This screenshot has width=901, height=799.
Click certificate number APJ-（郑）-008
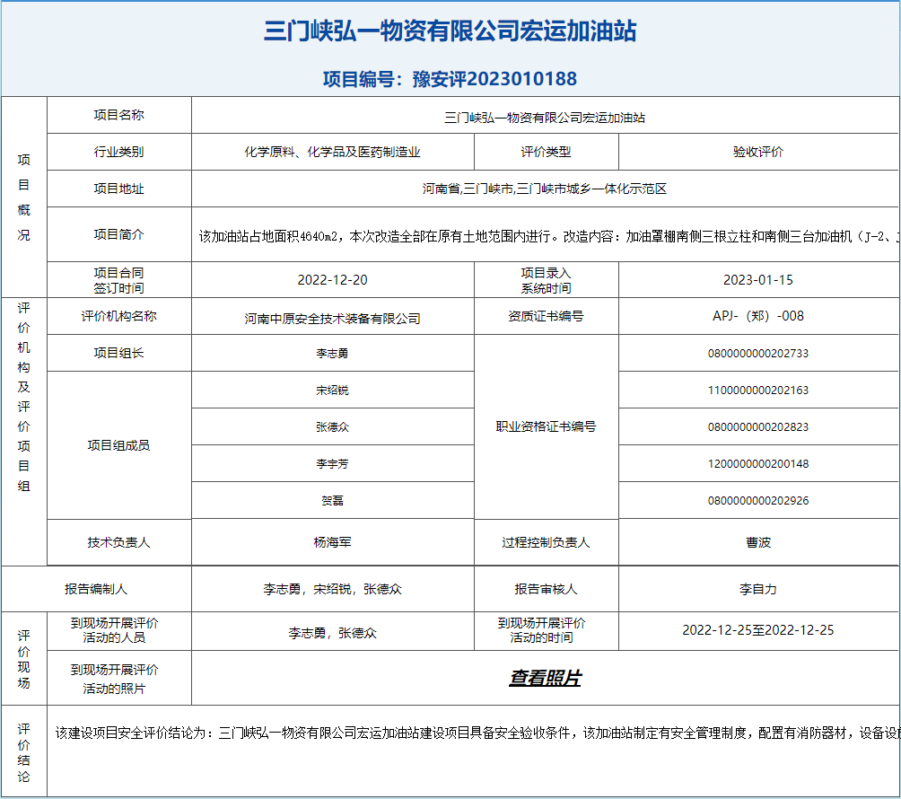[x=758, y=316]
